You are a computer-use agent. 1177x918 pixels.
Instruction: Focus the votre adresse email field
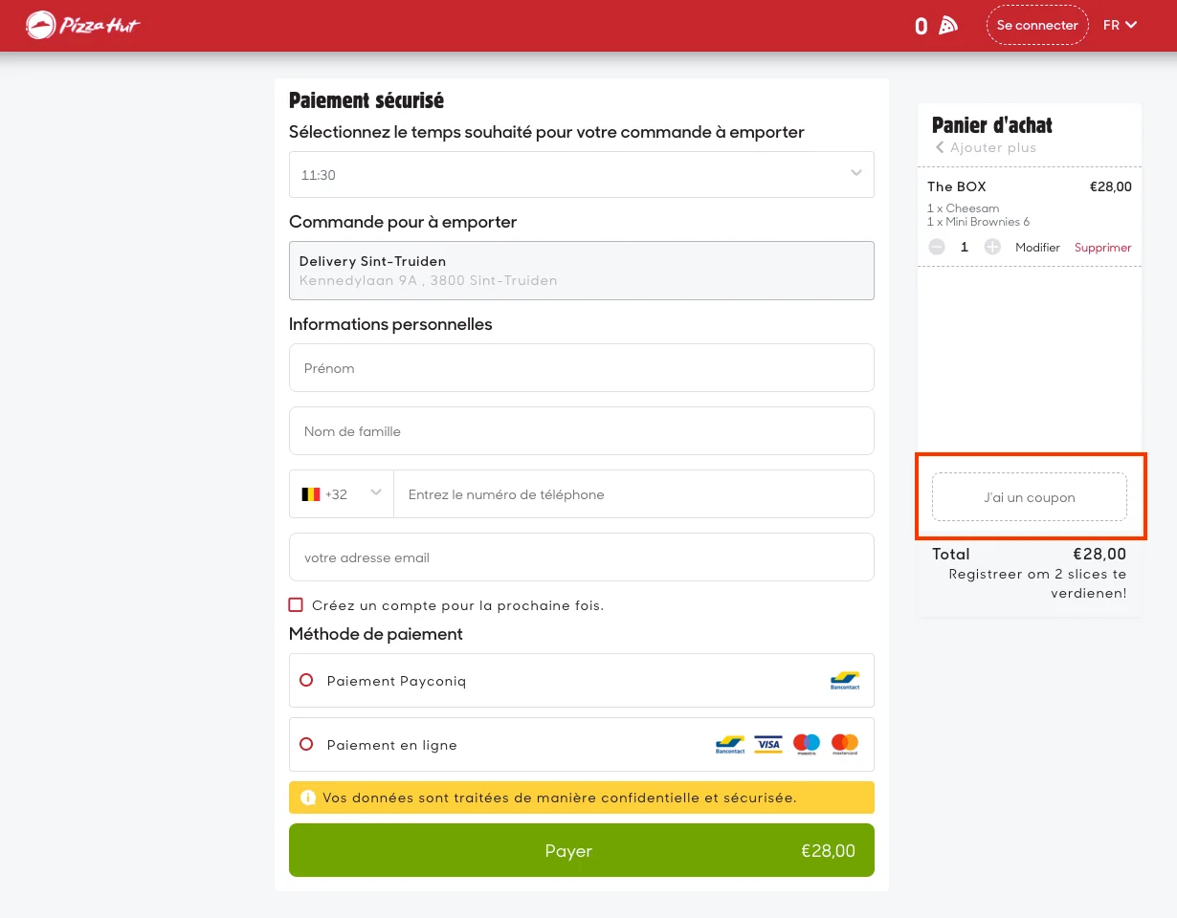tap(582, 557)
